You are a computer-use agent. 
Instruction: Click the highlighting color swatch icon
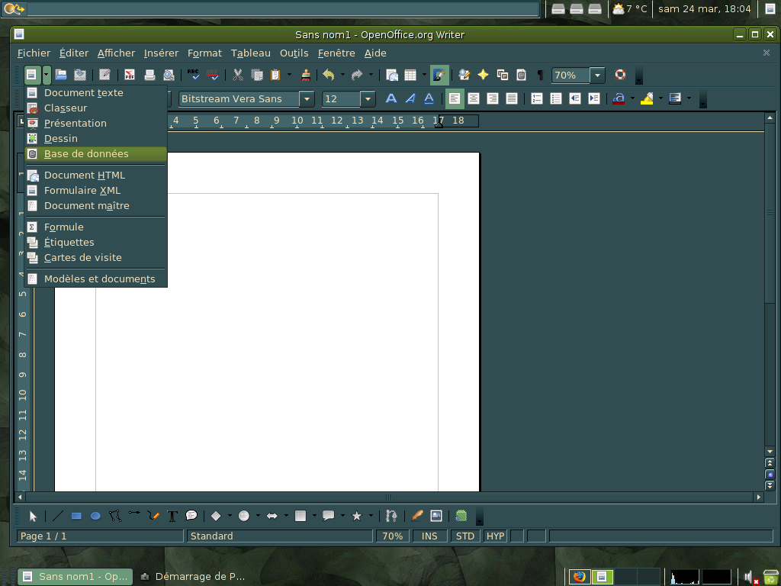pos(647,98)
